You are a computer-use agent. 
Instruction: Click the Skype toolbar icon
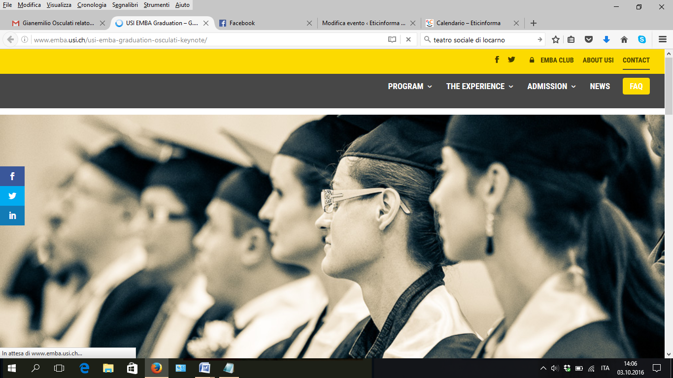coord(642,40)
